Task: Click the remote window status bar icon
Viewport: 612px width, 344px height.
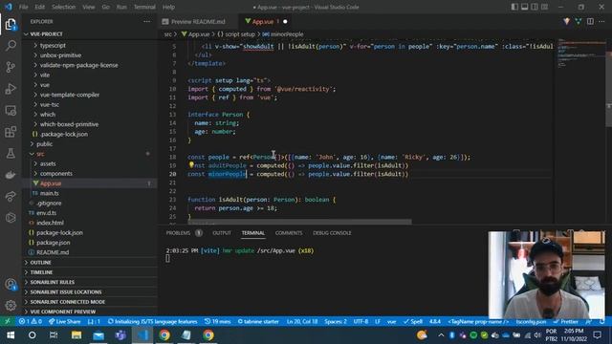Action: tap(8, 322)
